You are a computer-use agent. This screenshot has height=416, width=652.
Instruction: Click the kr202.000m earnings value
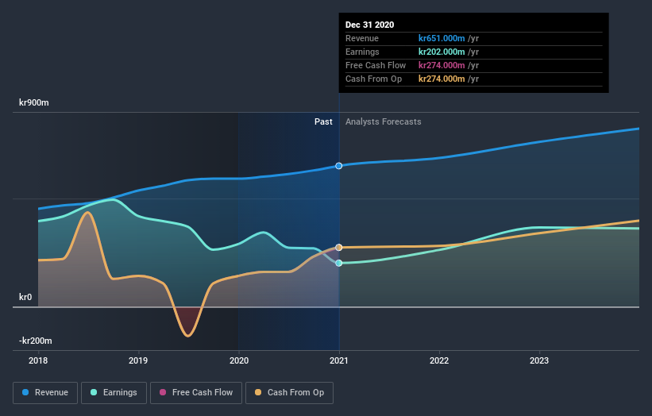click(x=442, y=52)
